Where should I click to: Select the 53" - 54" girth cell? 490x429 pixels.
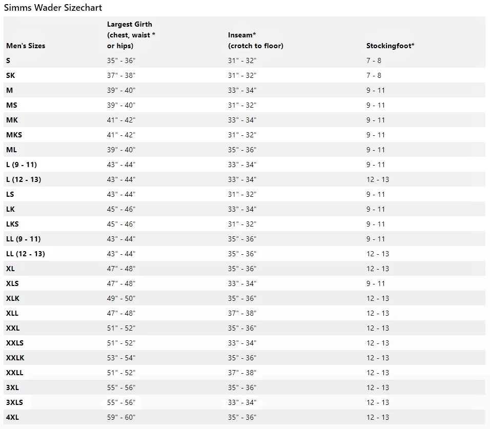pos(121,358)
